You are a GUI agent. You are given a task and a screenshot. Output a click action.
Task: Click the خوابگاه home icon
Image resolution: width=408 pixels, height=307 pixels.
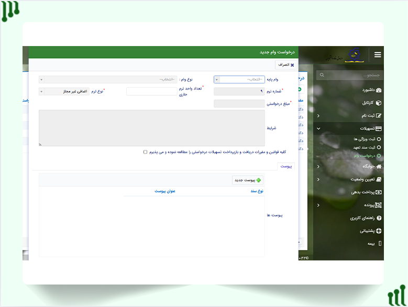(379, 166)
